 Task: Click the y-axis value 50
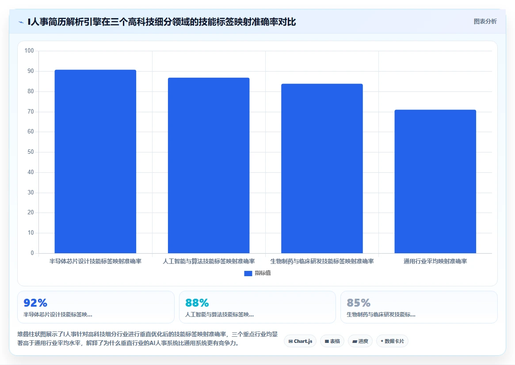tap(31, 152)
